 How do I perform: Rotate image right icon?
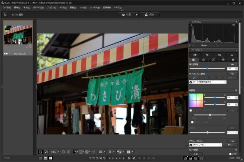[134, 158]
